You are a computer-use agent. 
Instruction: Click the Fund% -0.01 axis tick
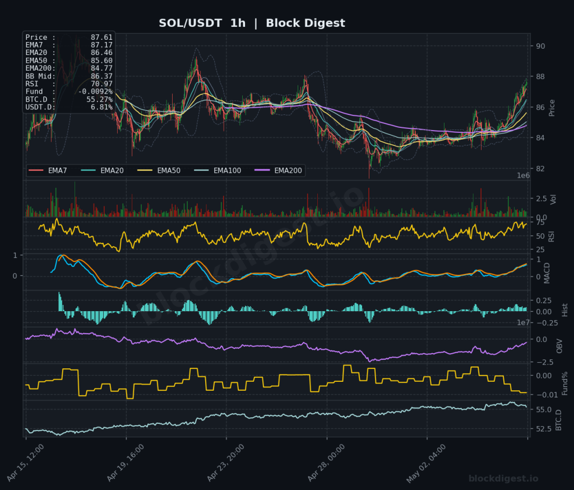tap(547, 395)
